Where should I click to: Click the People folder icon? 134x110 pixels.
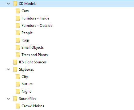pos(18,33)
